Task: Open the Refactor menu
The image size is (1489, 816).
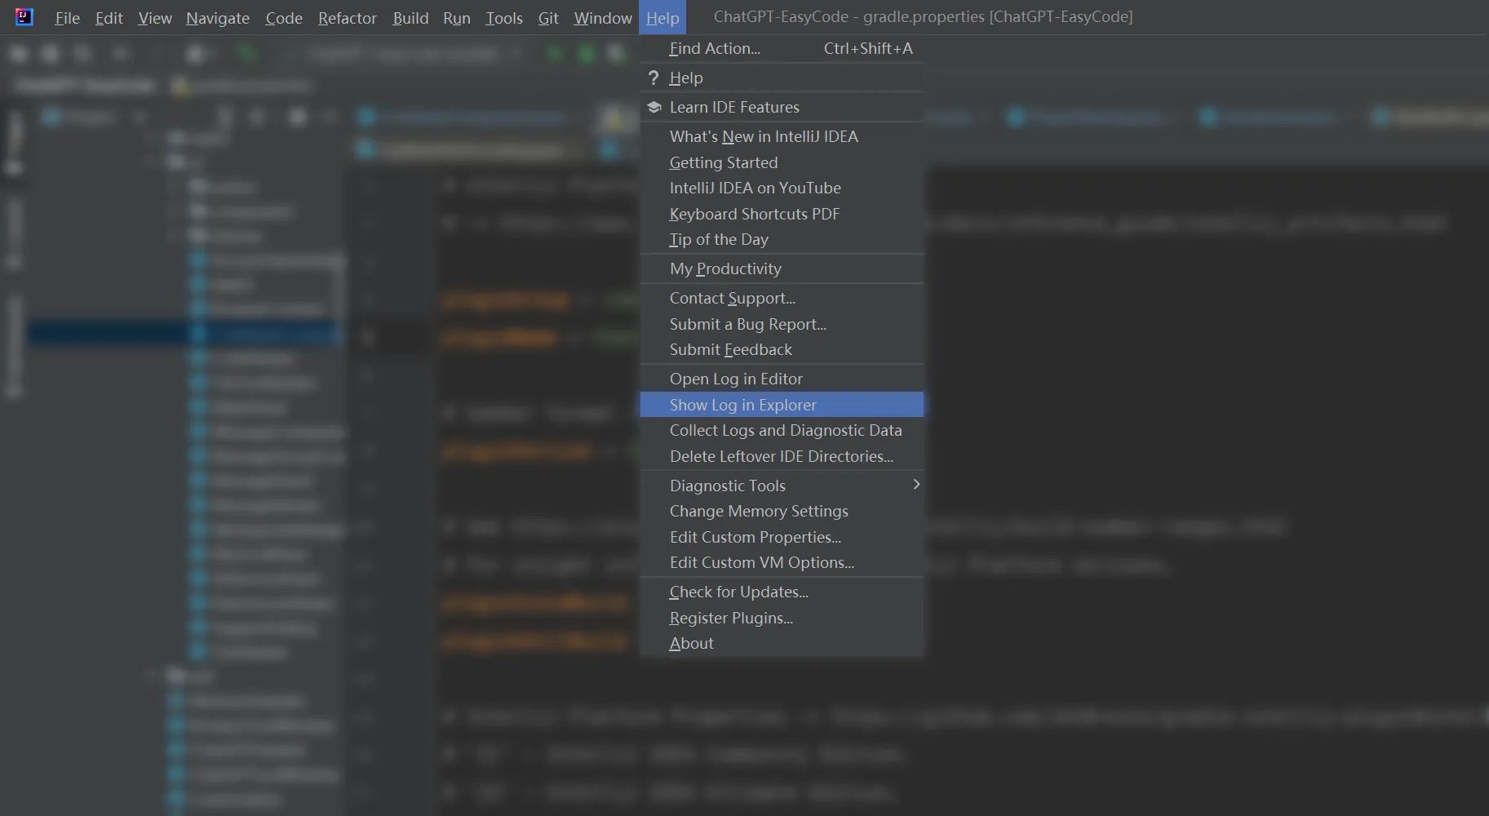Action: (347, 18)
